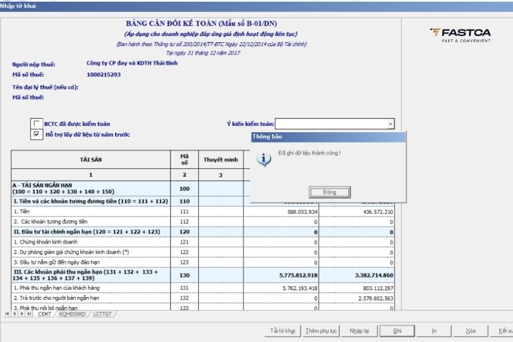The width and height of the screenshot is (513, 342).
Task: Close the notification with Đóng button
Action: pyautogui.click(x=329, y=192)
